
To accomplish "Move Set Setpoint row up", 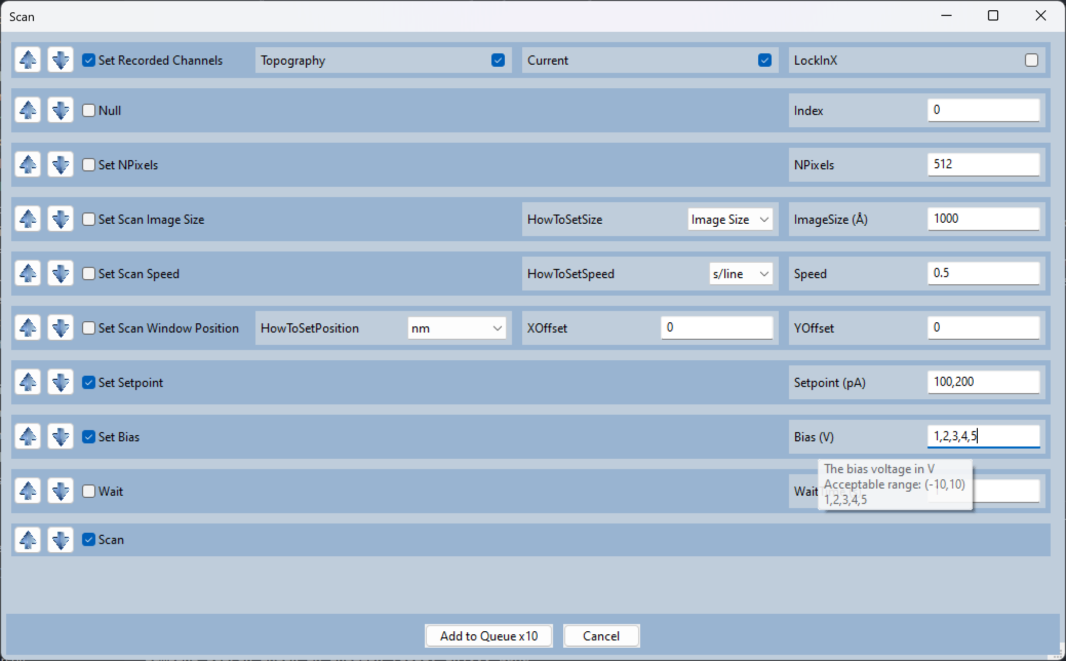I will (x=28, y=382).
